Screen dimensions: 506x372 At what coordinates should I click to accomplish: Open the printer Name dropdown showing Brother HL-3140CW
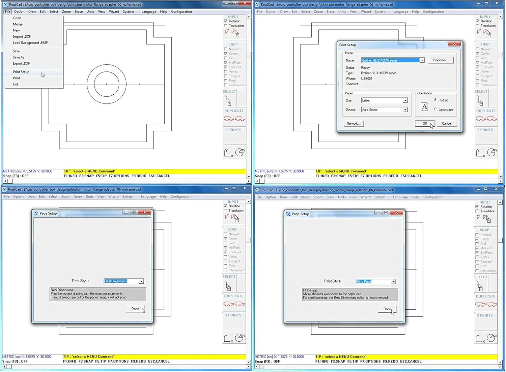tap(422, 60)
